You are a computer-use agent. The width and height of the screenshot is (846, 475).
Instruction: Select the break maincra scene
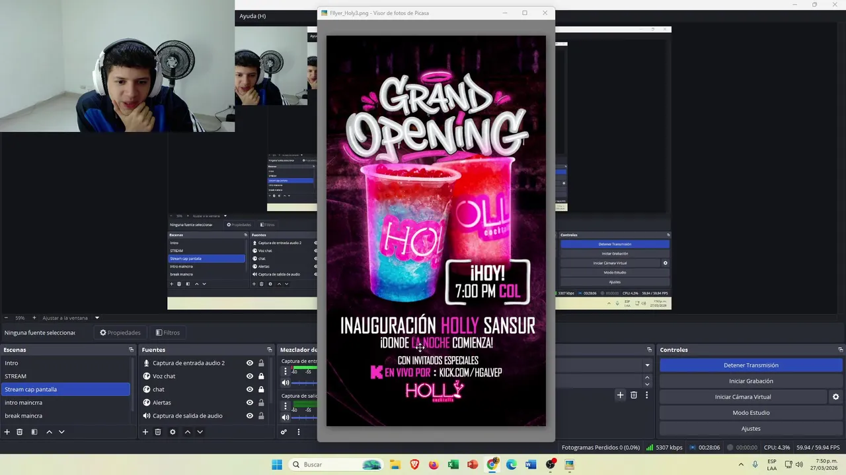[x=65, y=416]
